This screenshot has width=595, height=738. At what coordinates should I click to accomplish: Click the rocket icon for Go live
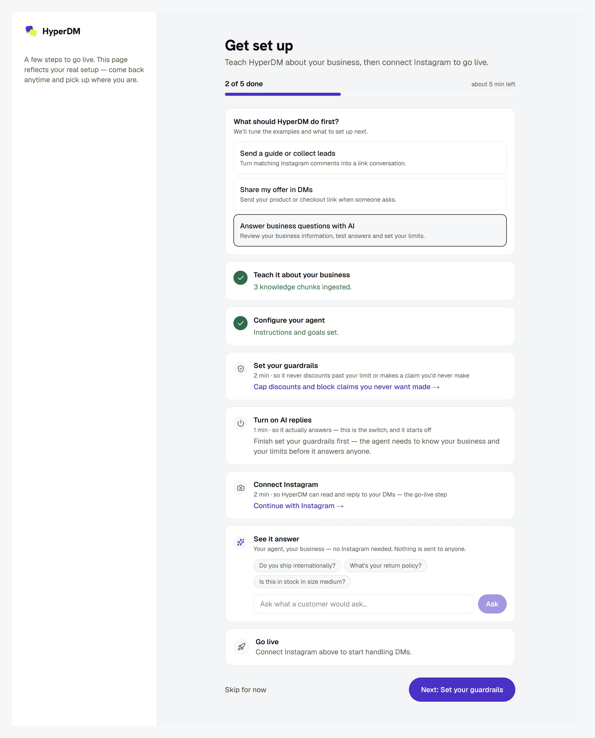(x=242, y=647)
